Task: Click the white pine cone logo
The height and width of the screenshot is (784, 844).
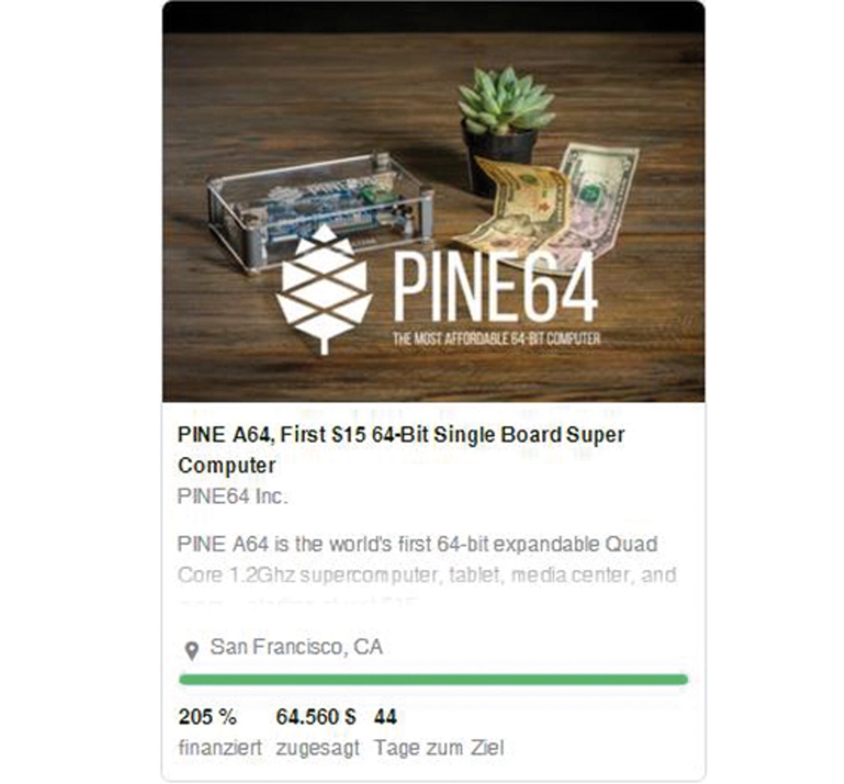Action: [x=323, y=289]
